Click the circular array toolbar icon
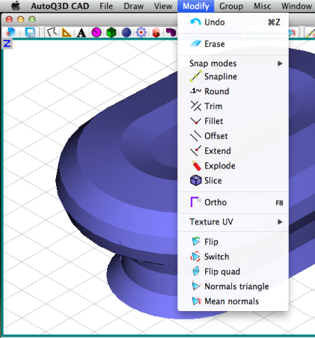 click(141, 32)
